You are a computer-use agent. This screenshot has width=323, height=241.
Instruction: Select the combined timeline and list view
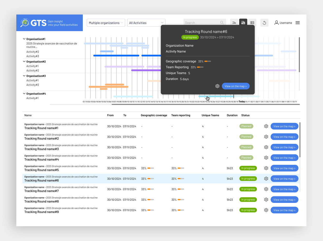pyautogui.click(x=243, y=23)
